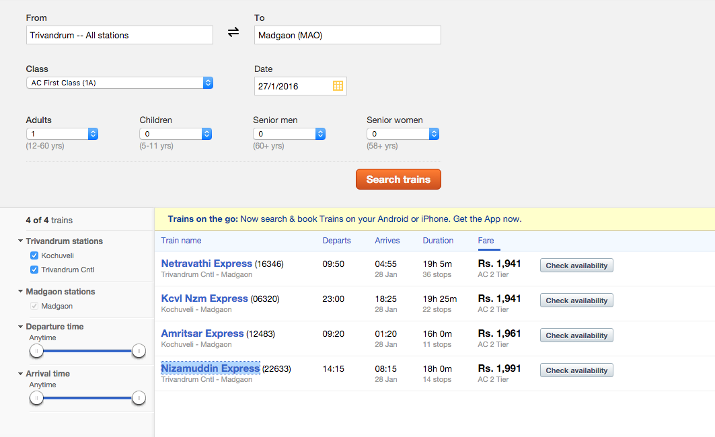The width and height of the screenshot is (715, 437).
Task: Sort results by Duration column
Action: point(438,241)
